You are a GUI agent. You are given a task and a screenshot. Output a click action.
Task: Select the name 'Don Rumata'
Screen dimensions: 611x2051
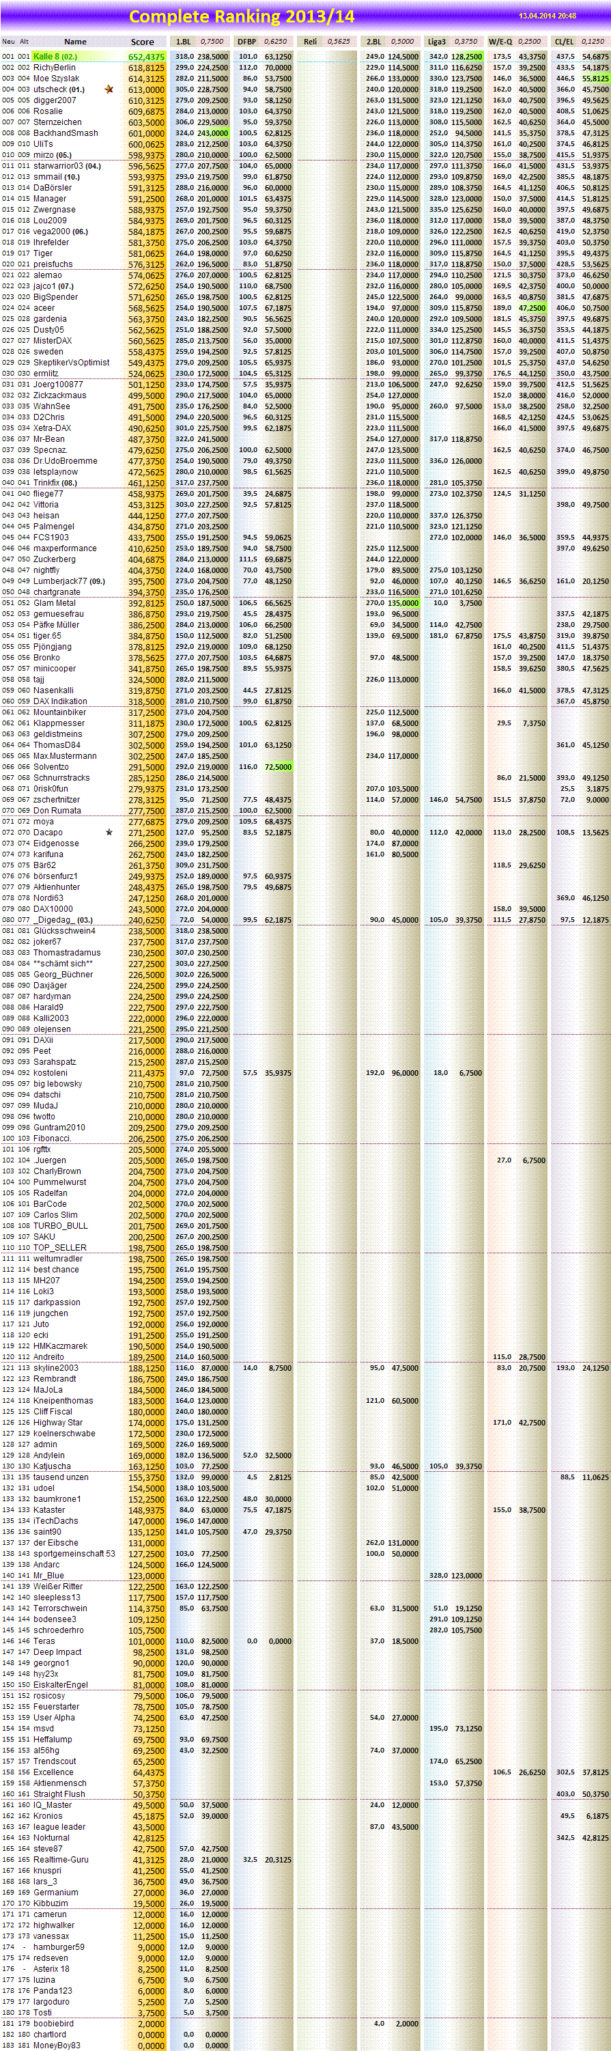tap(57, 811)
